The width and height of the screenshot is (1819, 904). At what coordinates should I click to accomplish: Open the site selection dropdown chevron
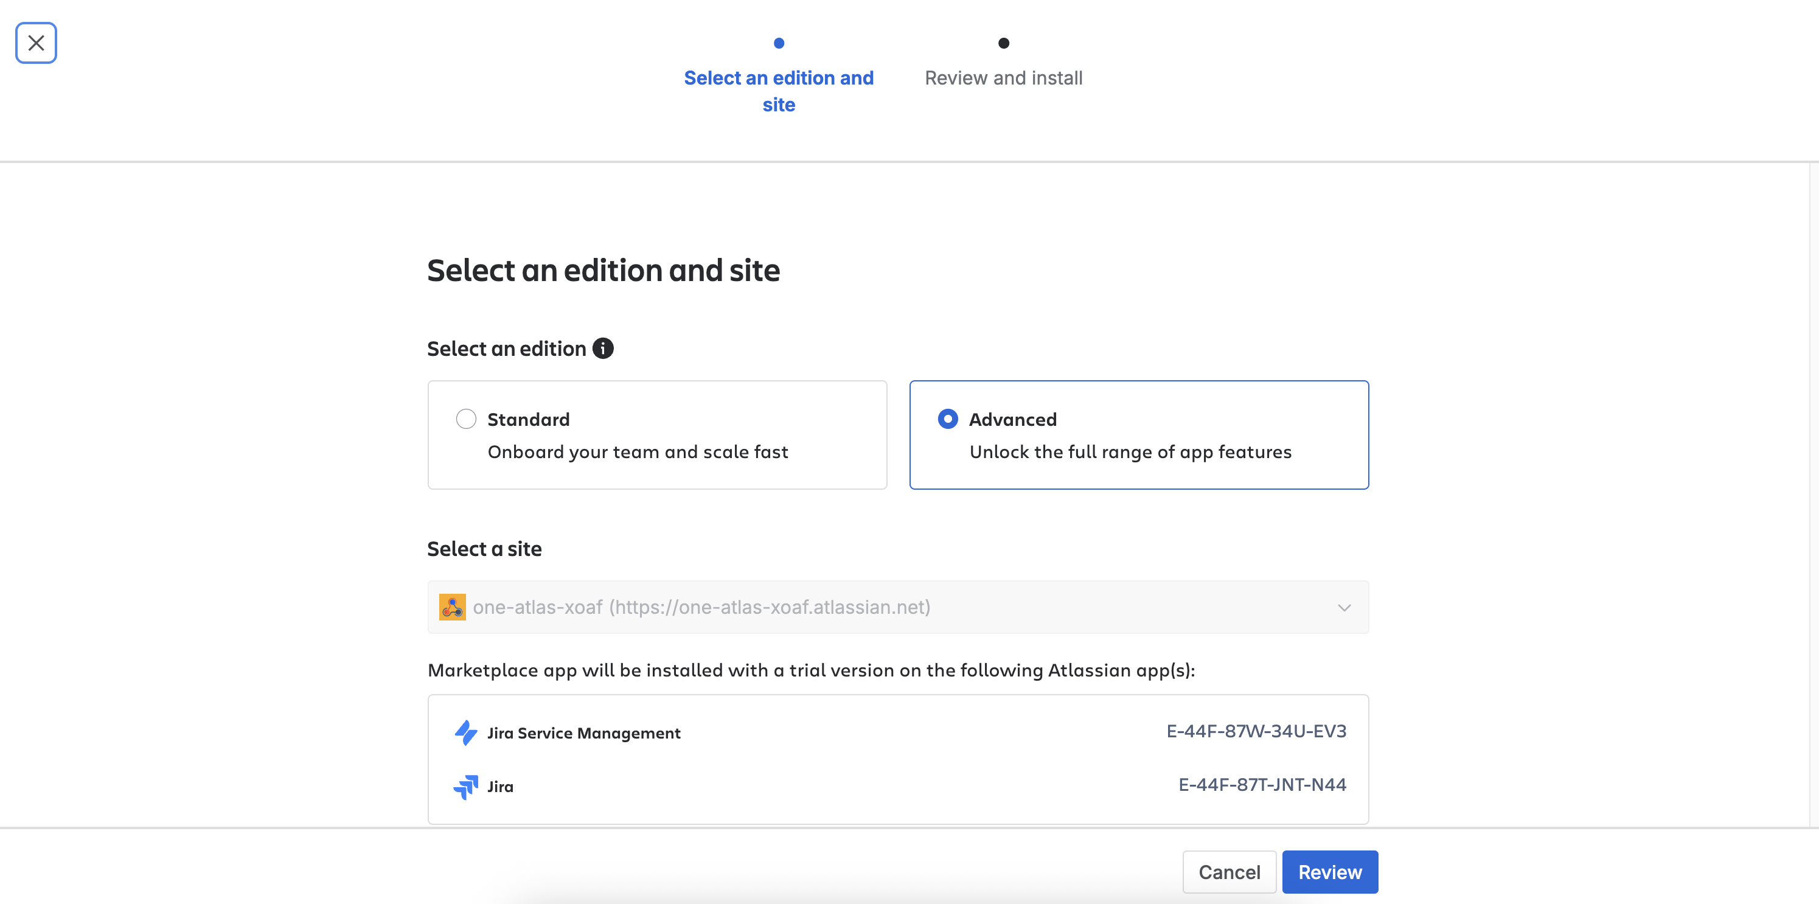[1344, 607]
